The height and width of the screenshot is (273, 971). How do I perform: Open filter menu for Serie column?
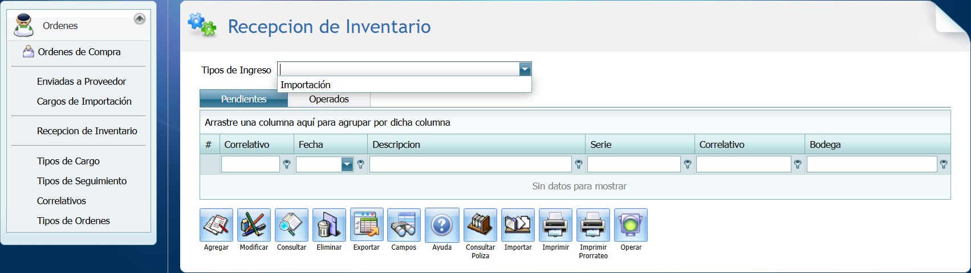click(688, 164)
